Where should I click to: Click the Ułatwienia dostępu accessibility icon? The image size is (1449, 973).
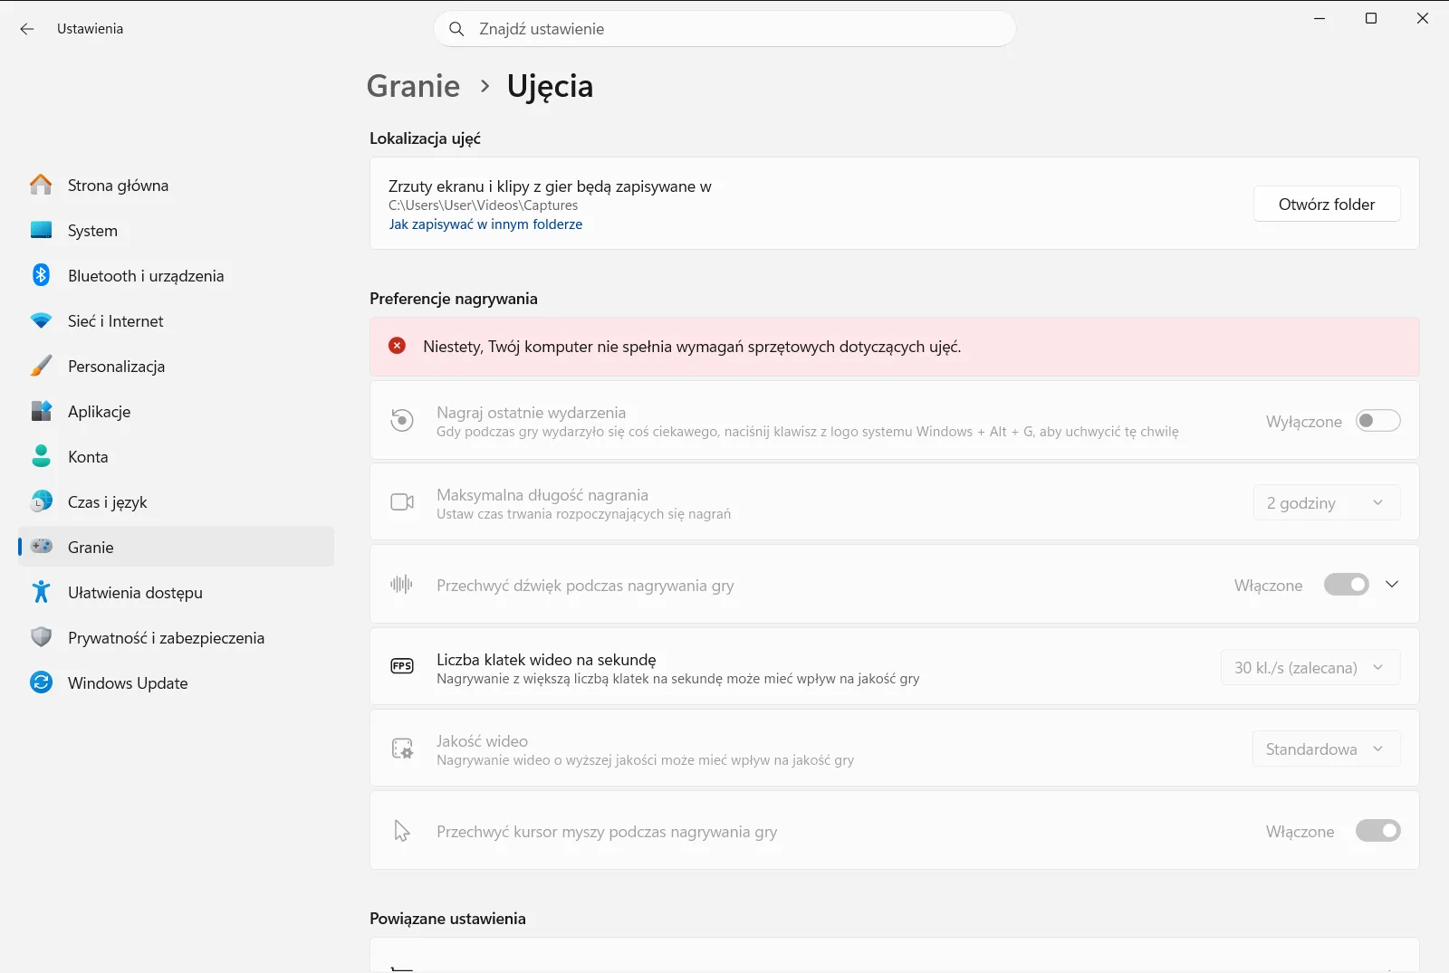click(x=41, y=592)
